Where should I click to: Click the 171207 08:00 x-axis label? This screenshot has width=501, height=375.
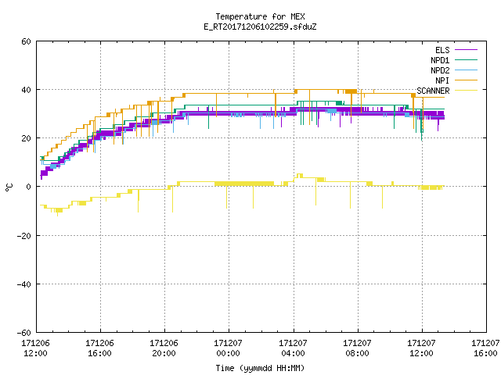click(x=357, y=348)
